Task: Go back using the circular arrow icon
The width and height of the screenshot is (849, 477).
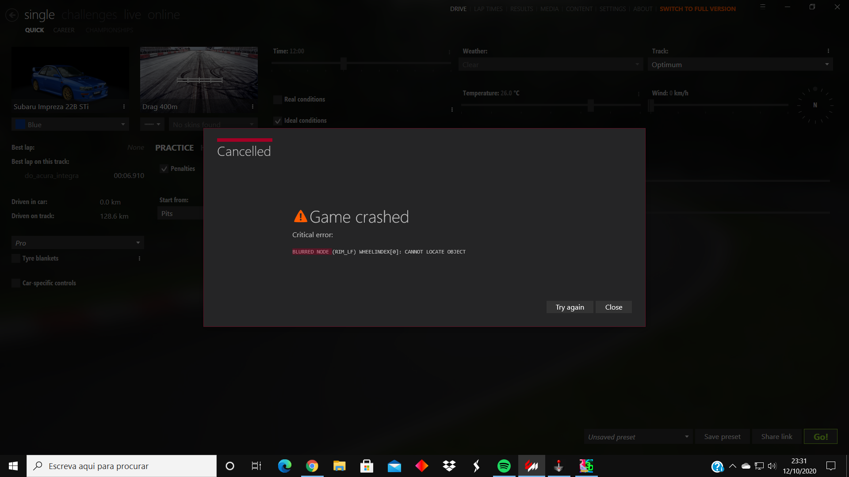Action: (12, 15)
